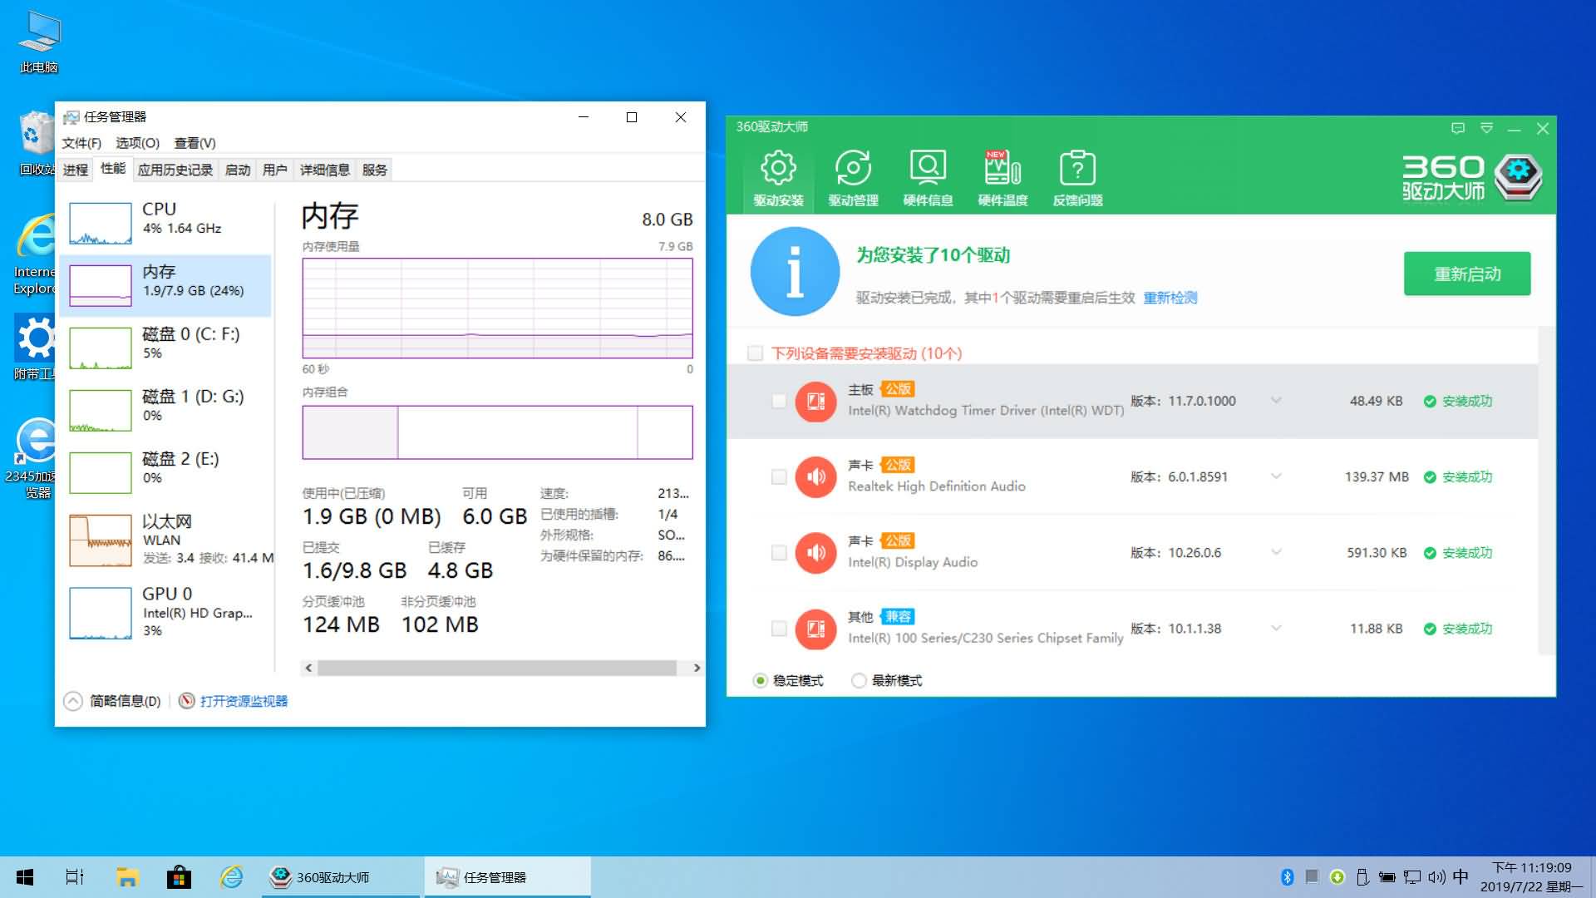Viewport: 1596px width, 898px height.
Task: Select the 附带工具 gear desktop icon
Action: [x=35, y=347]
